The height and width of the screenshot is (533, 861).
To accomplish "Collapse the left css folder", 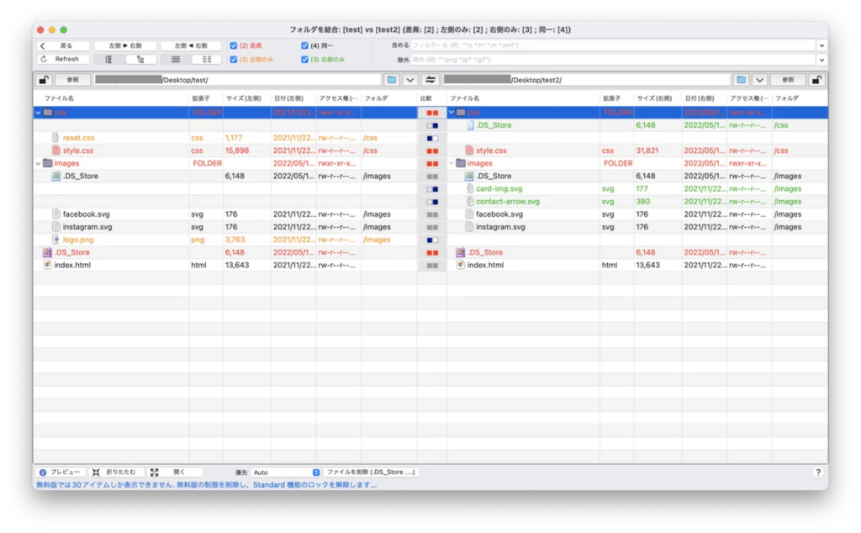I will 38,112.
